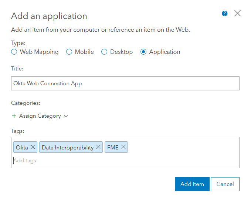Focus the Title field with Okta Web Connection App
This screenshot has width=251, height=207.
click(125, 83)
